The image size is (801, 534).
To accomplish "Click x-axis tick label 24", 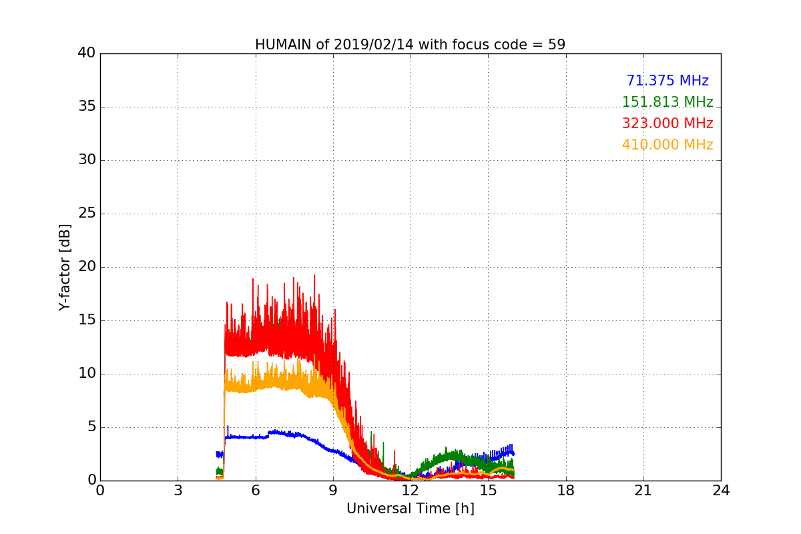I will click(x=721, y=490).
